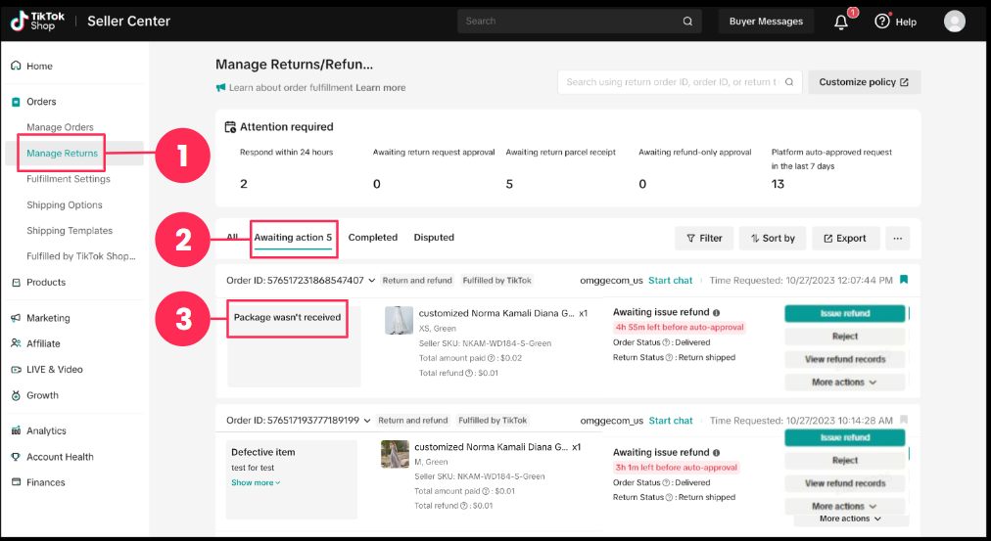Click the notification bell icon

[x=841, y=22]
